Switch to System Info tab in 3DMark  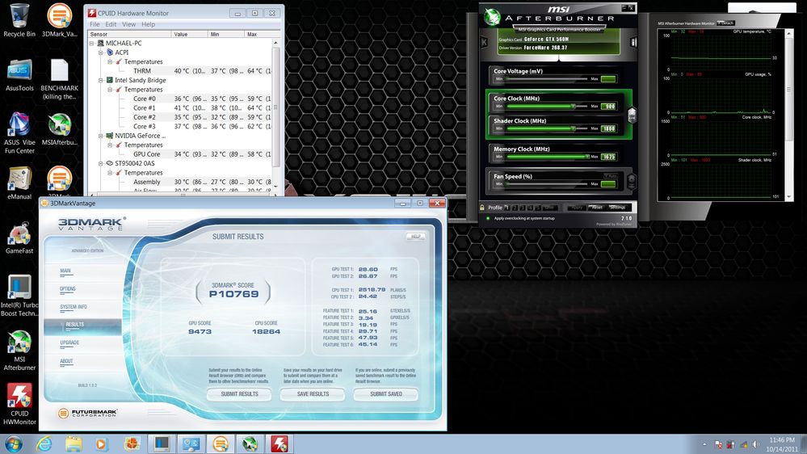coord(73,307)
